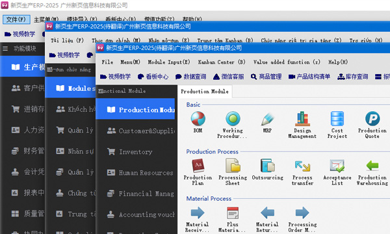Open 文件(F) menu in Chinese window

coord(16,19)
